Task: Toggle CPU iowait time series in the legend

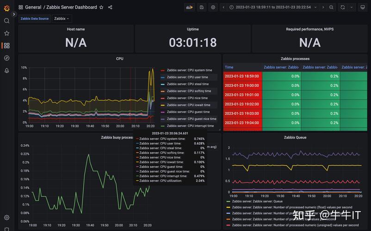Action: coord(188,105)
